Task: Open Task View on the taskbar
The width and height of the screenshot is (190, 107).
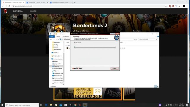Action: point(41,105)
